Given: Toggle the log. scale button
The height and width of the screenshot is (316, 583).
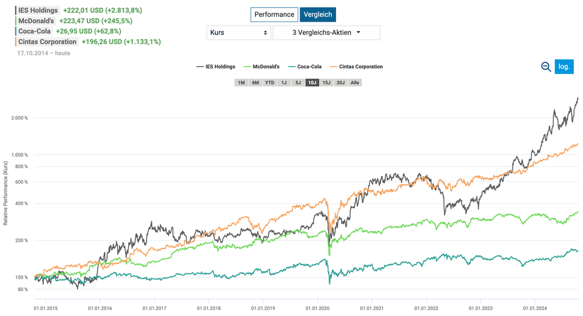Looking at the screenshot, I should coord(564,66).
